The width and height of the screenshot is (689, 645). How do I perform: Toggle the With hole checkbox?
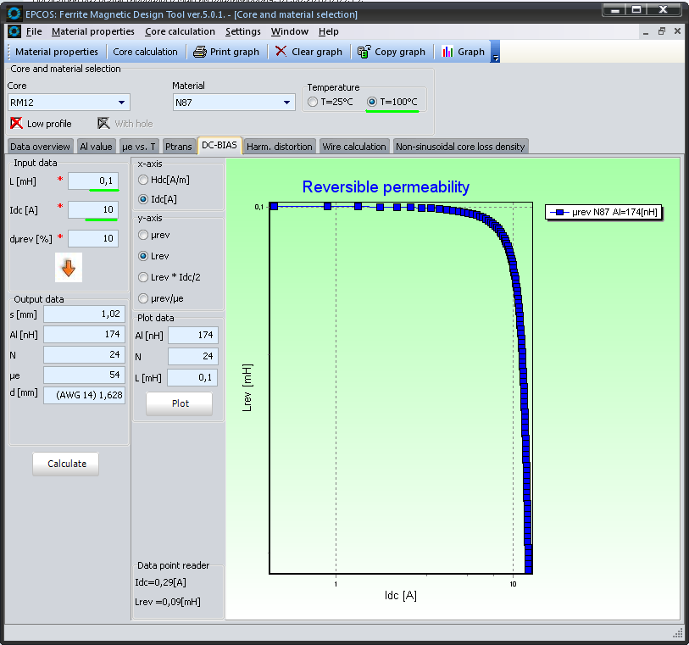103,123
